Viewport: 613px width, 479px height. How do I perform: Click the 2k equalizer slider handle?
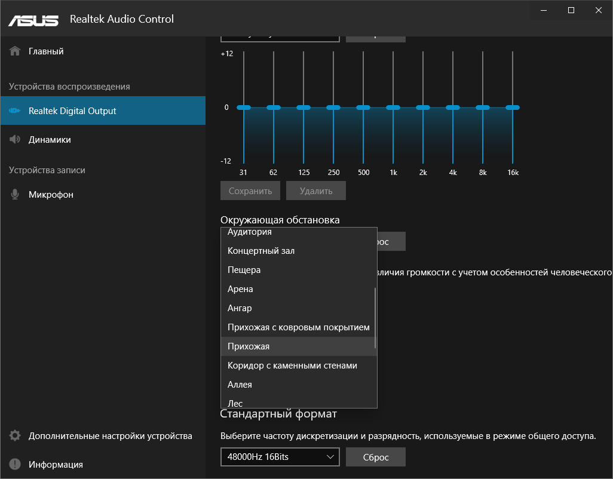point(423,108)
